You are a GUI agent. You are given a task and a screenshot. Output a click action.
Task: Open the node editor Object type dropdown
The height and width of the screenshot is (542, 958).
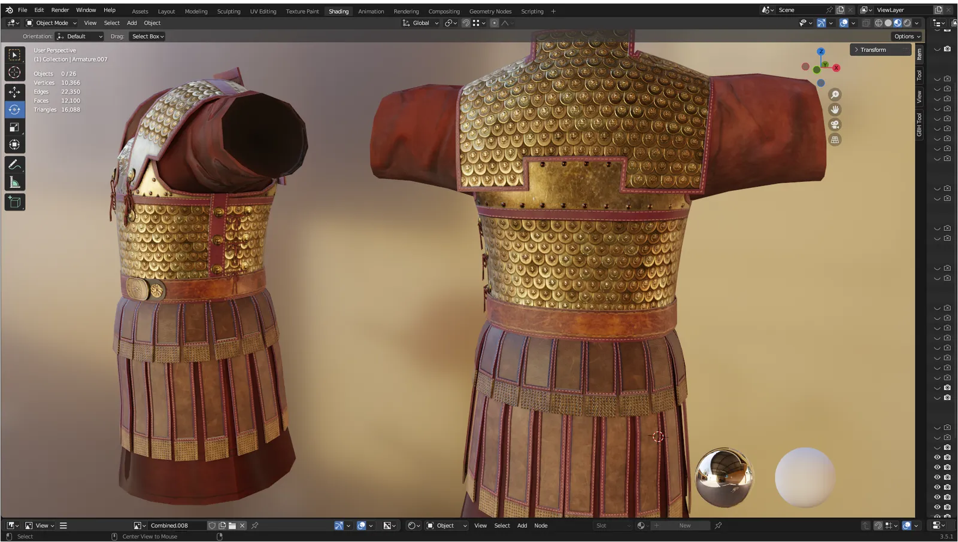pyautogui.click(x=446, y=525)
